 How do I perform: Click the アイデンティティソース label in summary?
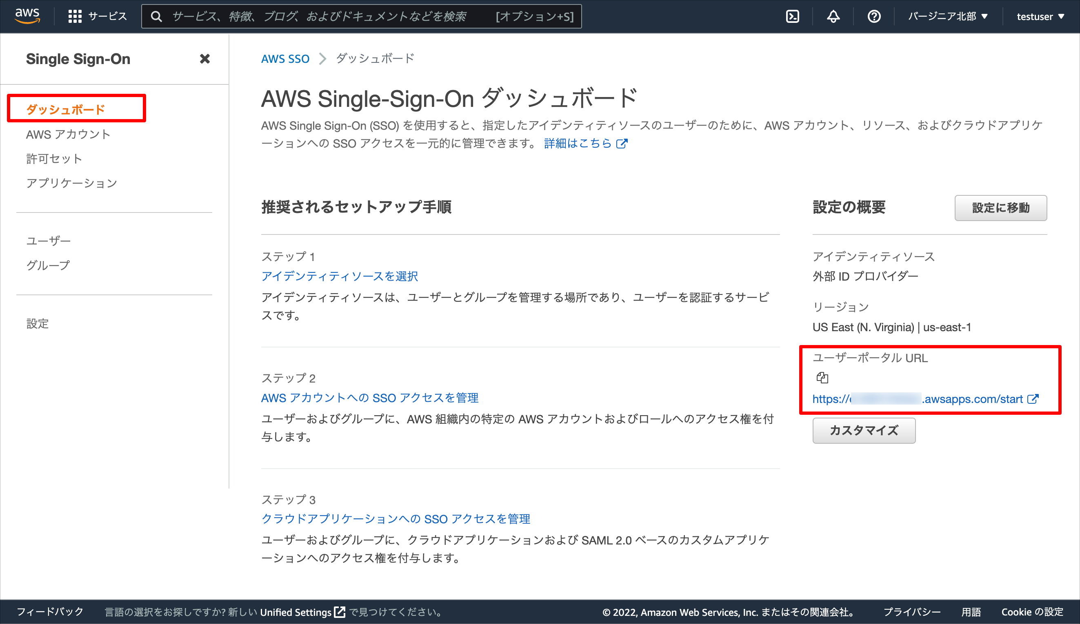pyautogui.click(x=873, y=257)
